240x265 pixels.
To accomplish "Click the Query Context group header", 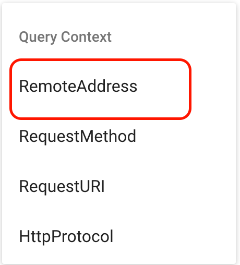I will point(65,37).
